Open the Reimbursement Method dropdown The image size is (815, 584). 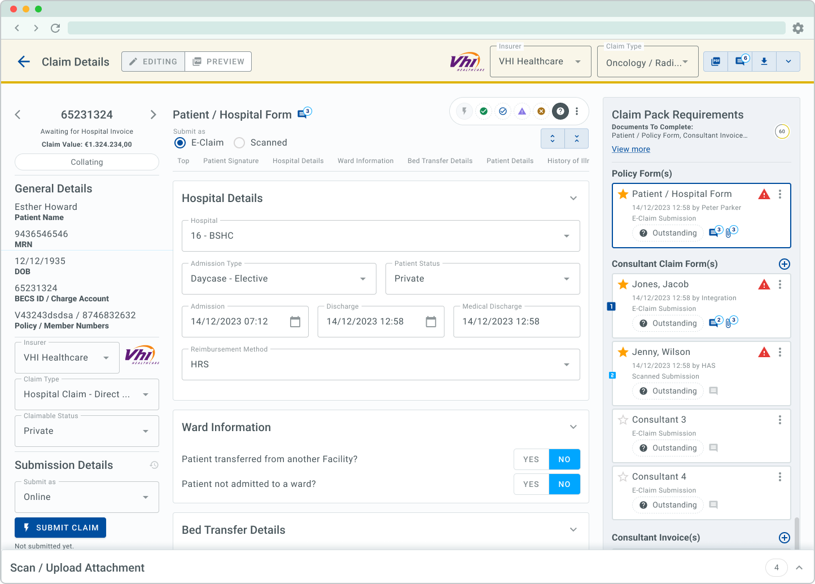380,365
